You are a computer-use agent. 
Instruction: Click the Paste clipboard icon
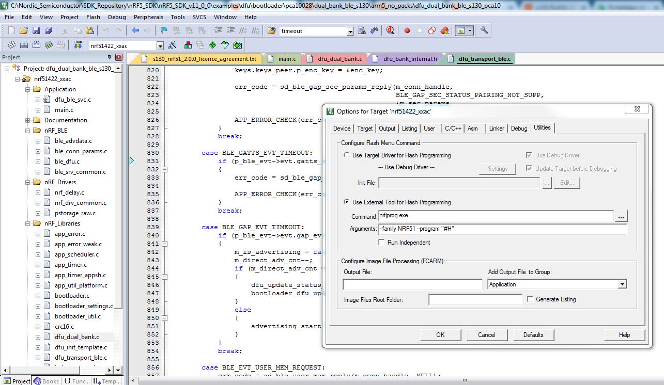[89, 31]
